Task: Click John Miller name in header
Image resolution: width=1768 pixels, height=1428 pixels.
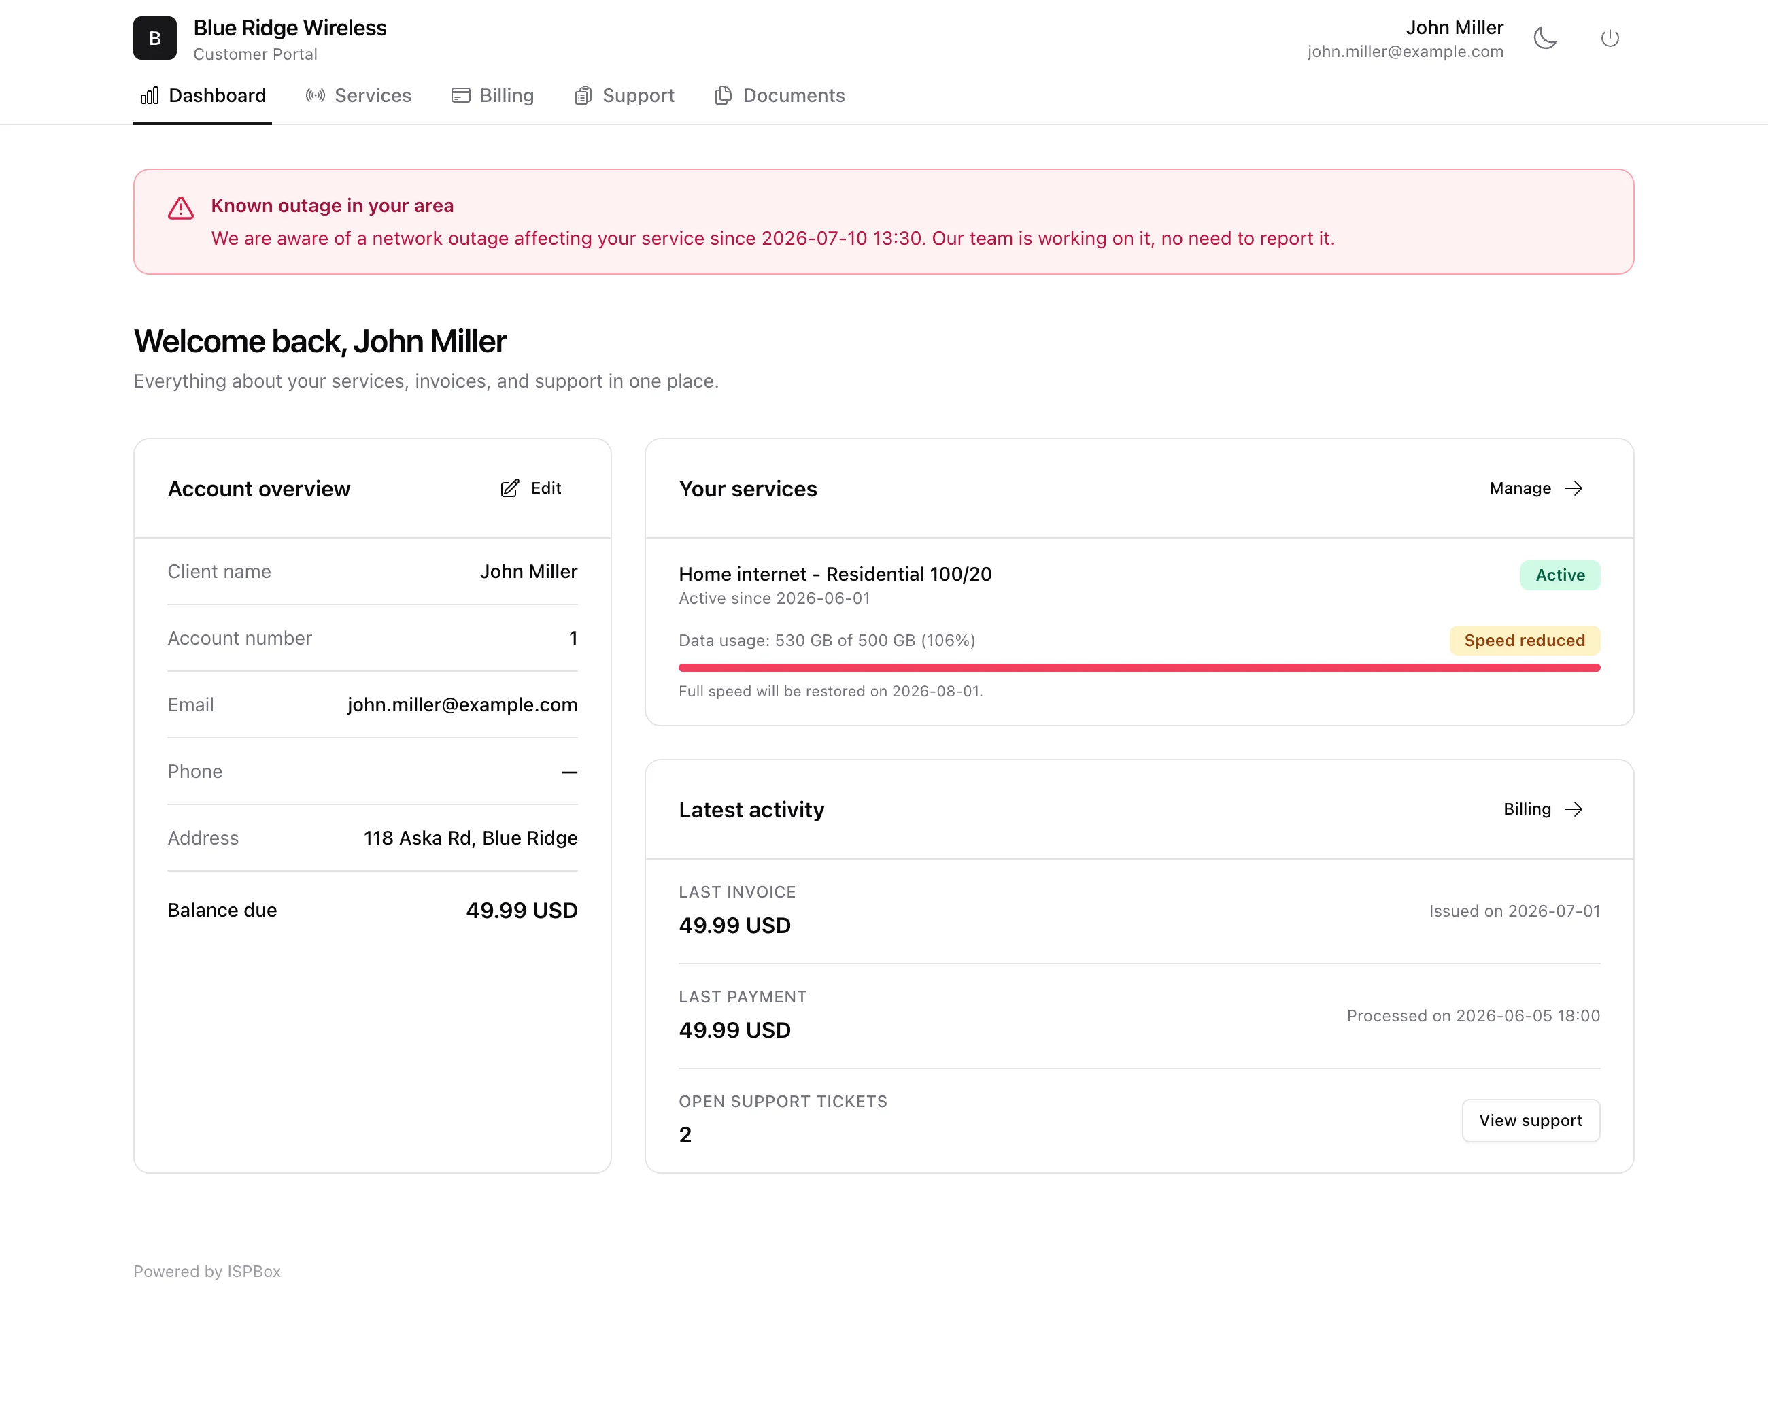Action: tap(1454, 27)
